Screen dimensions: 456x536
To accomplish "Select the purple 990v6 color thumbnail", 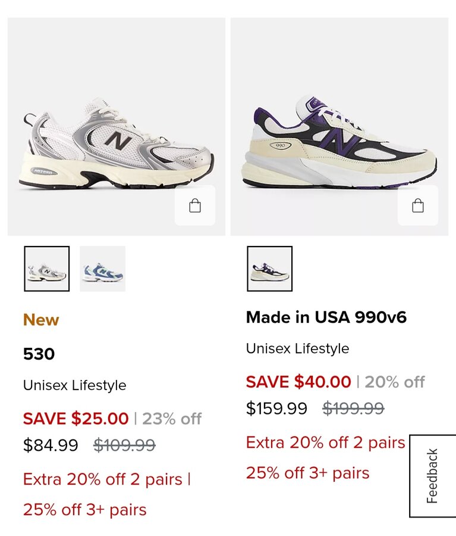I will click(270, 269).
